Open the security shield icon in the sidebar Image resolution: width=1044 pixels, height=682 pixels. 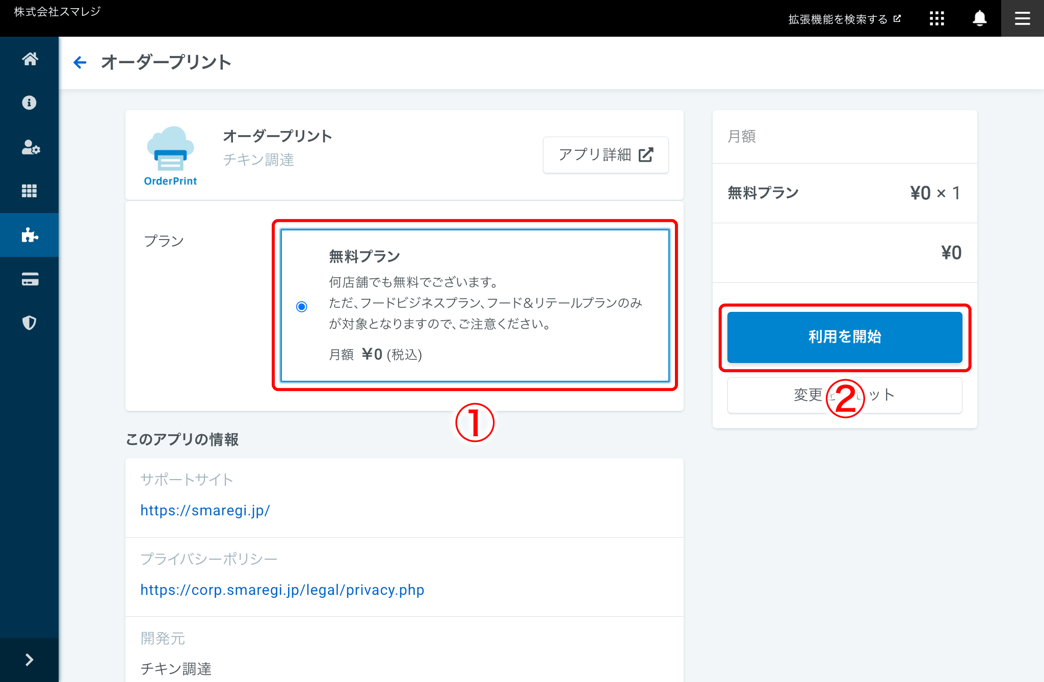[x=29, y=323]
